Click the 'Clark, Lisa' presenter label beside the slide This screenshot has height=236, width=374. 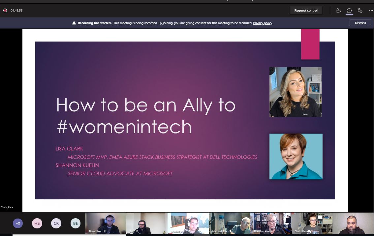point(7,207)
